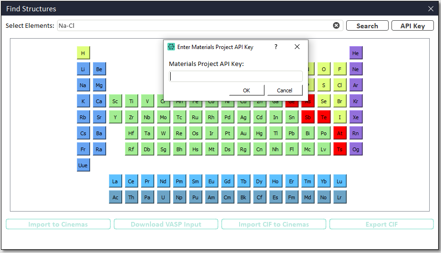The height and width of the screenshot is (253, 441).
Task: Select the Tungsten (W) tile
Action: point(163,133)
